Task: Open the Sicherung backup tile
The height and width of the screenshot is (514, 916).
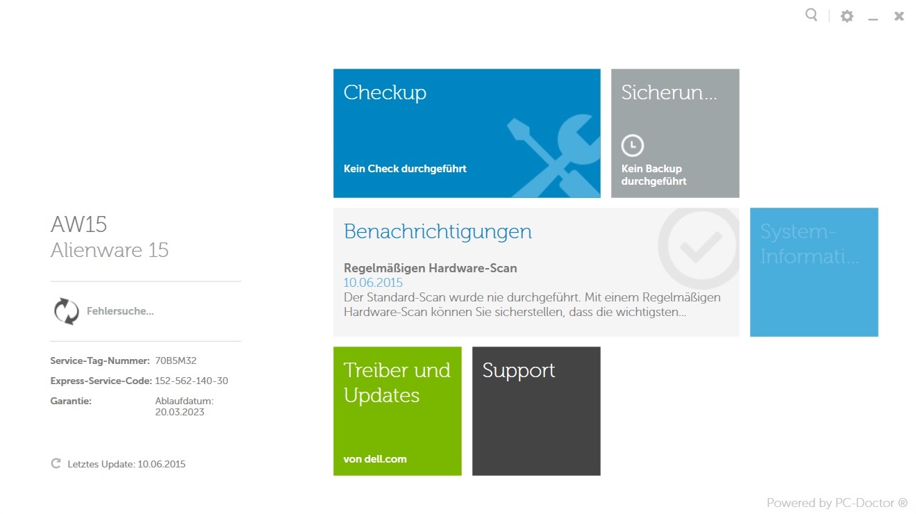Action: 675,133
